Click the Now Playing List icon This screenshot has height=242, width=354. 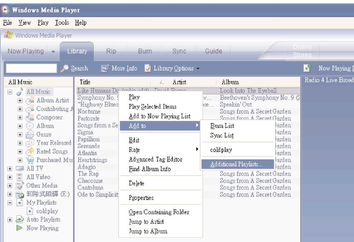tap(307, 68)
